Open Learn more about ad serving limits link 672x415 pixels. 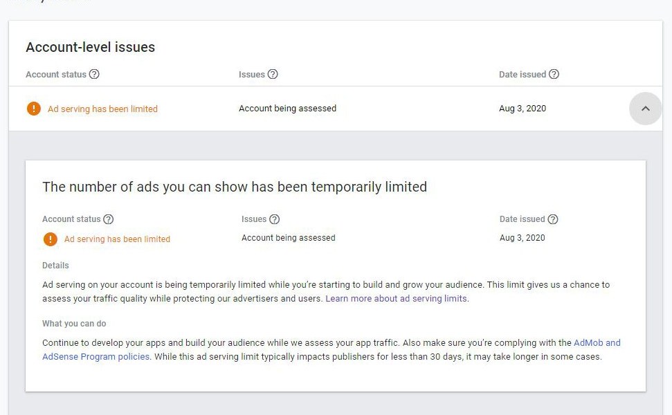tap(396, 299)
